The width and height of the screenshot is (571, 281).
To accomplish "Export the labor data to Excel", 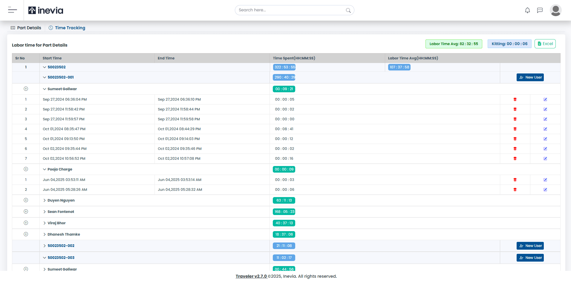I will [545, 44].
